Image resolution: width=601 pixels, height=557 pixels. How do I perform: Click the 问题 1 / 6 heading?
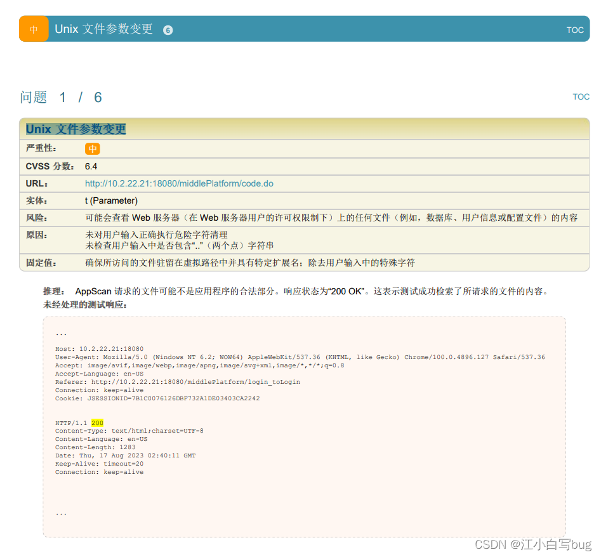click(61, 97)
